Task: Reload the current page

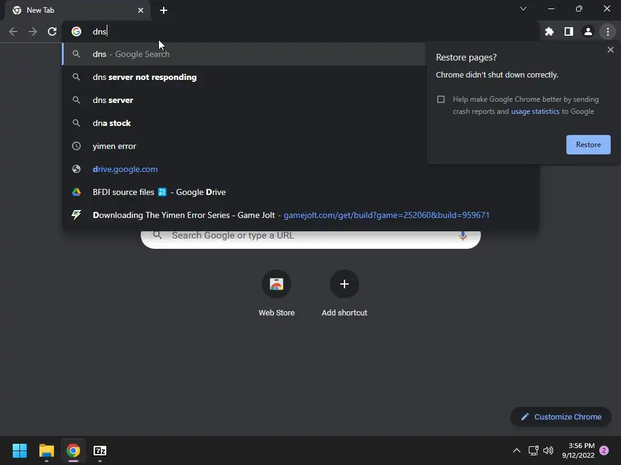Action: [52, 31]
